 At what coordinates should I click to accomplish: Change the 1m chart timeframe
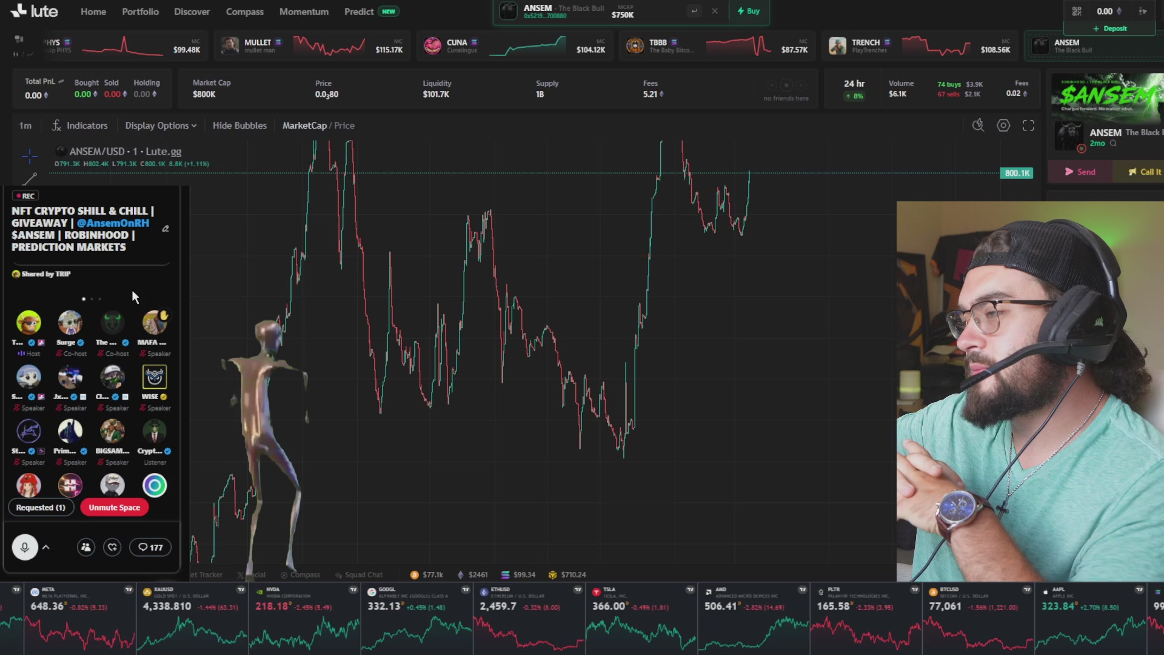pos(25,126)
